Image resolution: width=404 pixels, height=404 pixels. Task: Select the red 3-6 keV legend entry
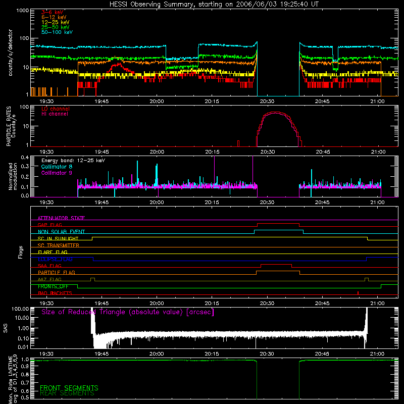(53, 12)
